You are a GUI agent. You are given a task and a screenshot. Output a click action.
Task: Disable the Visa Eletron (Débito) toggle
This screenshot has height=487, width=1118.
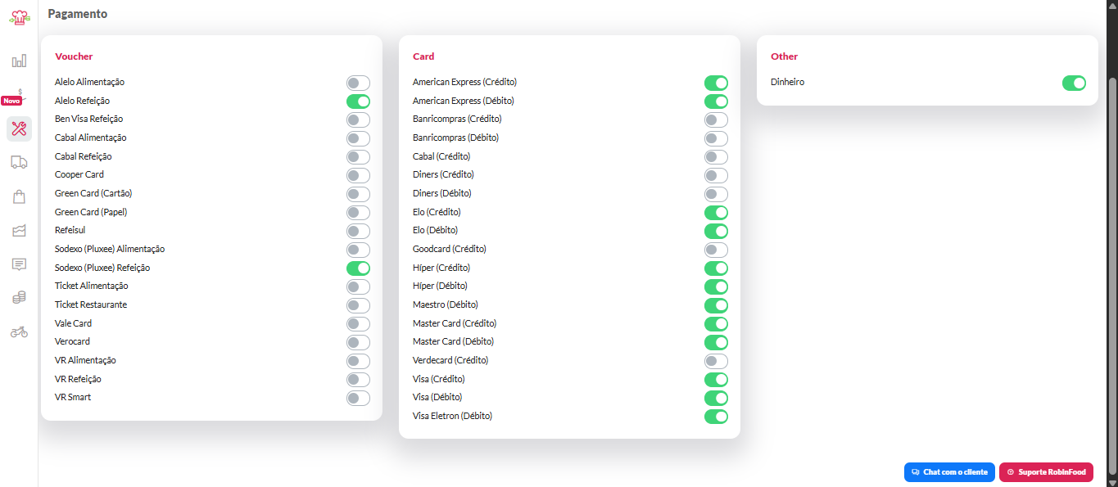tap(716, 416)
